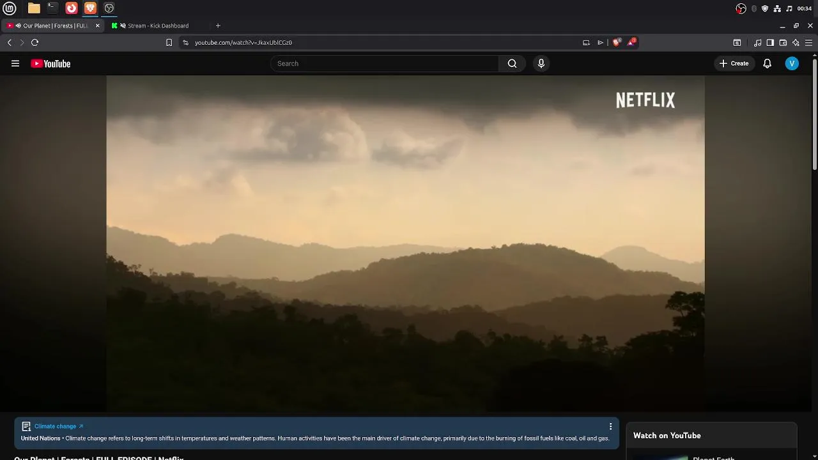Image resolution: width=818 pixels, height=460 pixels.
Task: Click the United Nations climate description text
Action: coord(315,438)
